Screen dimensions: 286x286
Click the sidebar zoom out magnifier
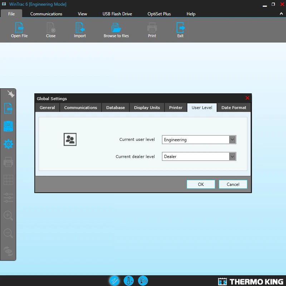point(8,233)
